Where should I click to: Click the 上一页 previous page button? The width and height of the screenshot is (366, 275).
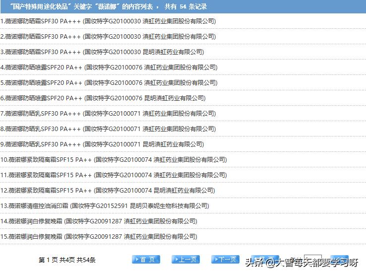[x=185, y=259]
